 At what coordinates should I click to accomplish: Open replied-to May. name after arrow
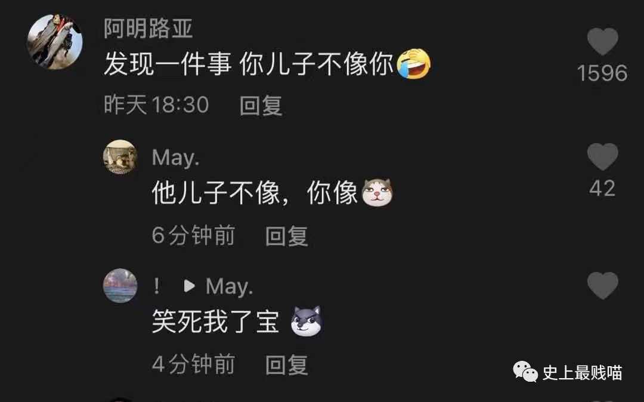[229, 287]
